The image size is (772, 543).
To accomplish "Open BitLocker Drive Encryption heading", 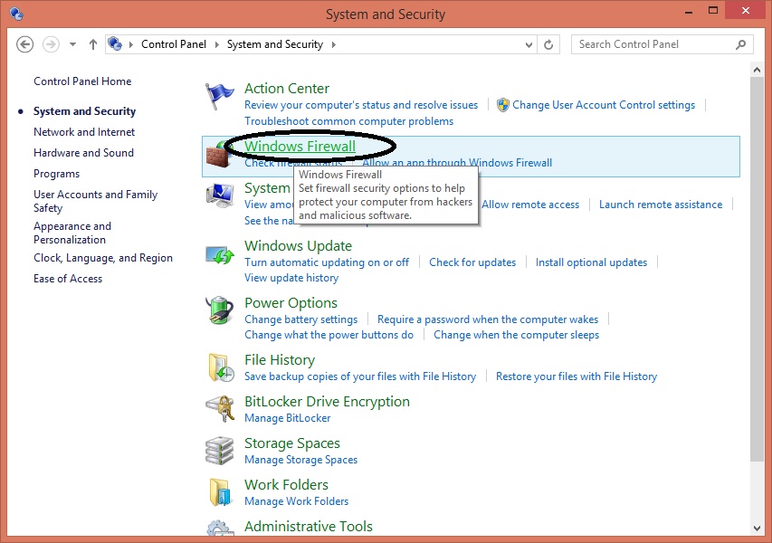I will tap(327, 402).
